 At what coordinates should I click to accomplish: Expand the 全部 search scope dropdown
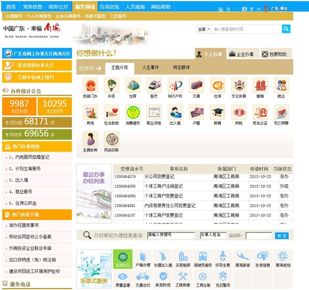click(x=204, y=30)
